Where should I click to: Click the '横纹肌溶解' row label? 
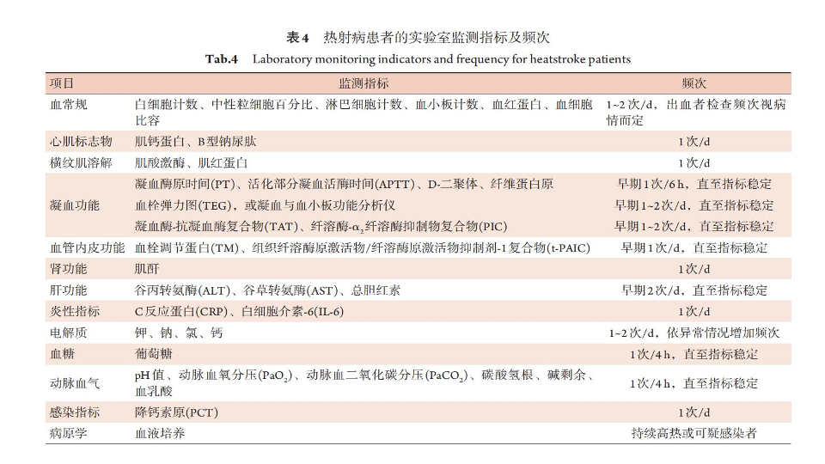(81, 162)
